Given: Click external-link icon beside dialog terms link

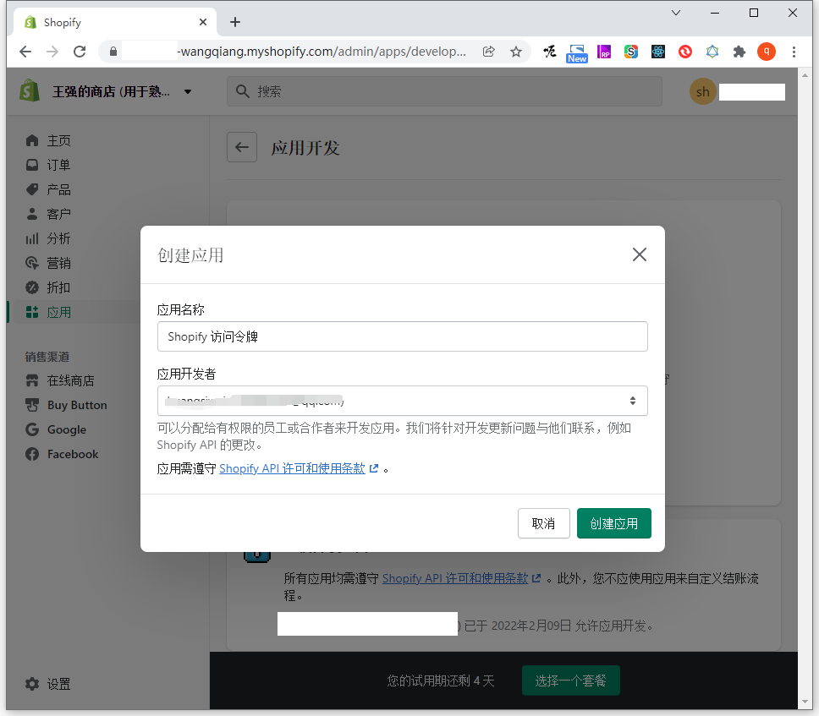Looking at the screenshot, I should point(373,468).
